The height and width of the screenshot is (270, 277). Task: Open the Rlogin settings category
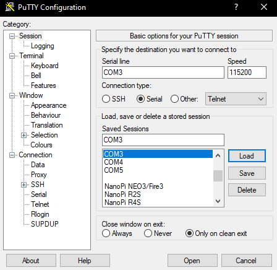click(40, 214)
